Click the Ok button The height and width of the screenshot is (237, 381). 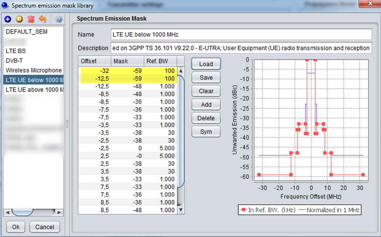click(16, 227)
